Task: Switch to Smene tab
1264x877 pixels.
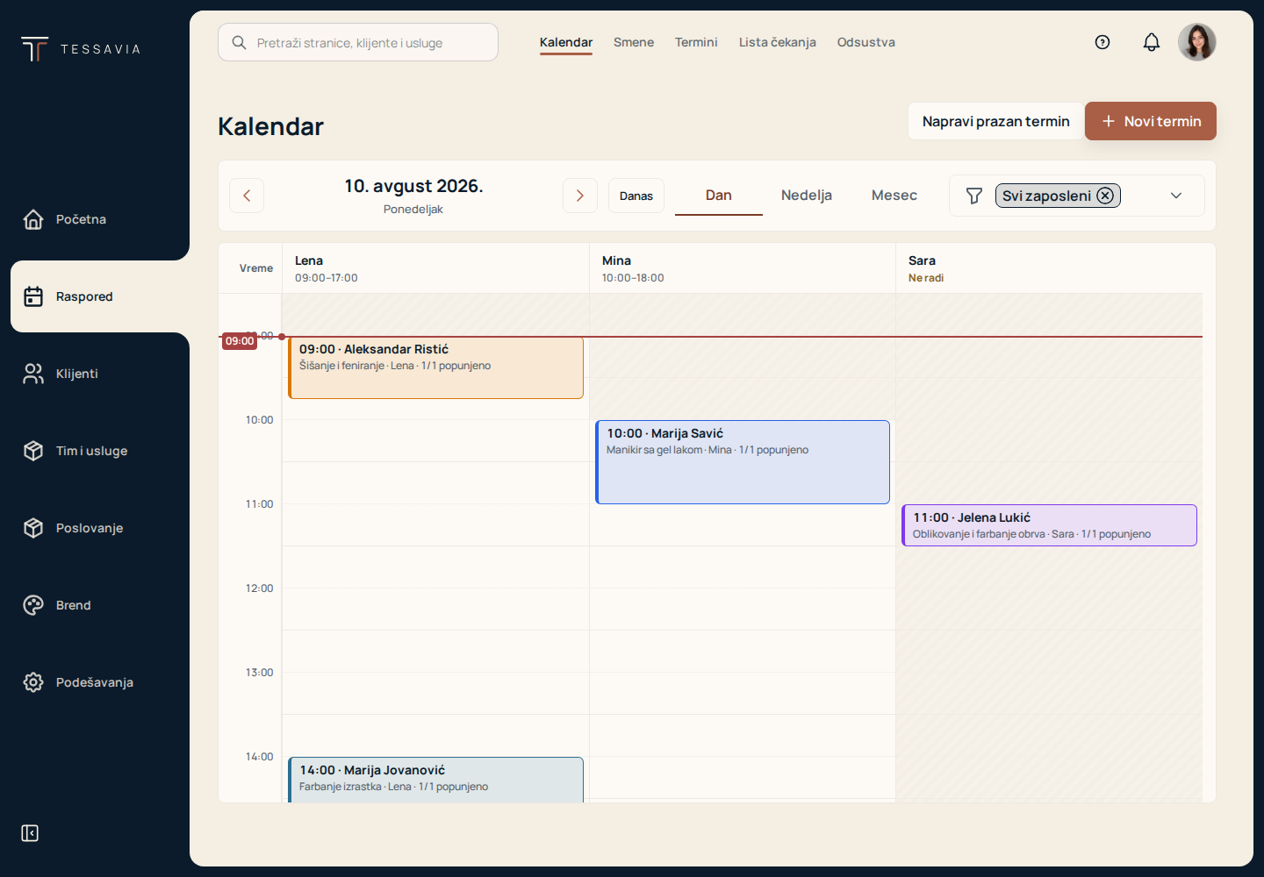Action: pyautogui.click(x=634, y=42)
